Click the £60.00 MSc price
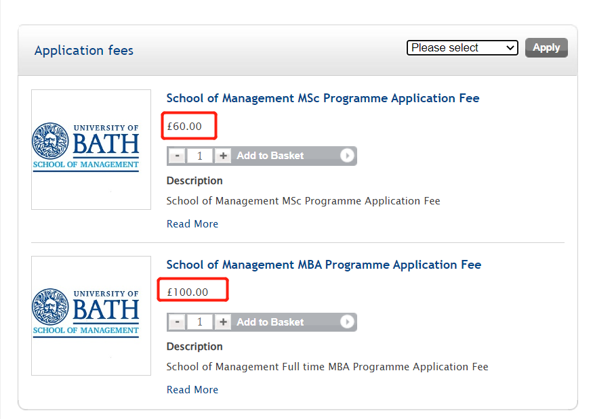 coord(184,126)
